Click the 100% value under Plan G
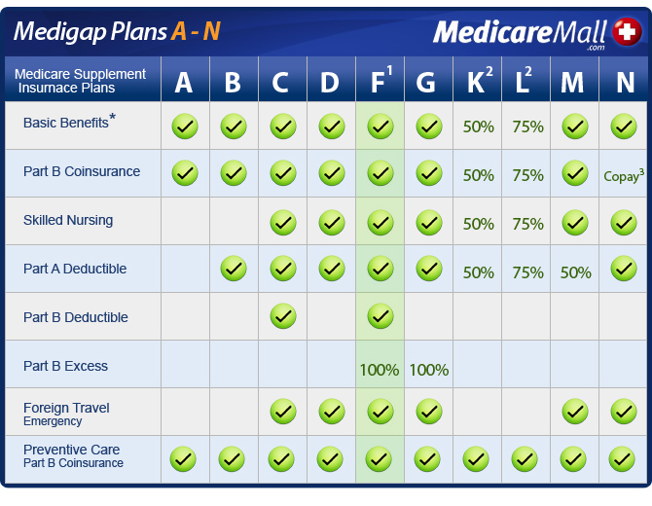This screenshot has width=652, height=506. [428, 370]
